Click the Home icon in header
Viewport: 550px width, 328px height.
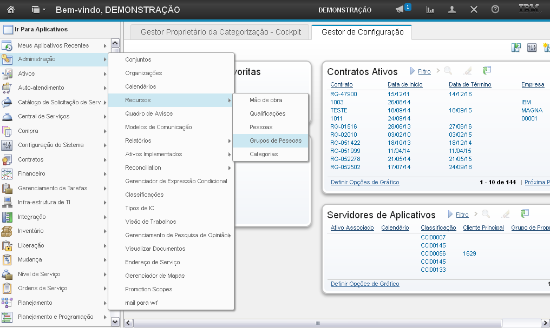[x=11, y=10]
